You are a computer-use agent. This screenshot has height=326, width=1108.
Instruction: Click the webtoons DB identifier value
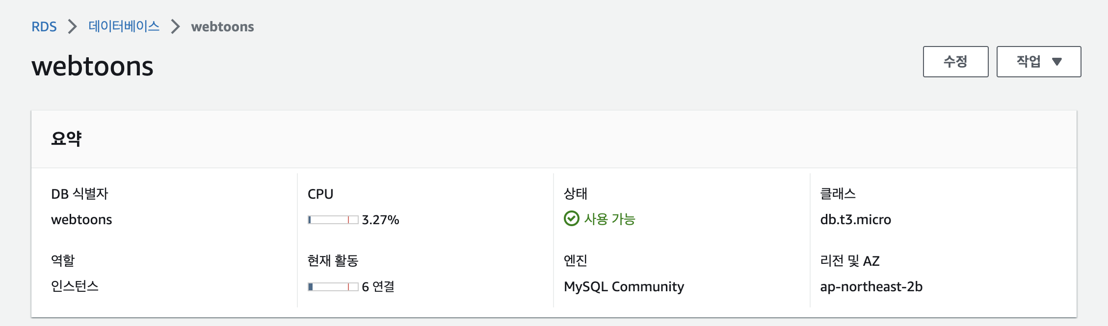[81, 219]
